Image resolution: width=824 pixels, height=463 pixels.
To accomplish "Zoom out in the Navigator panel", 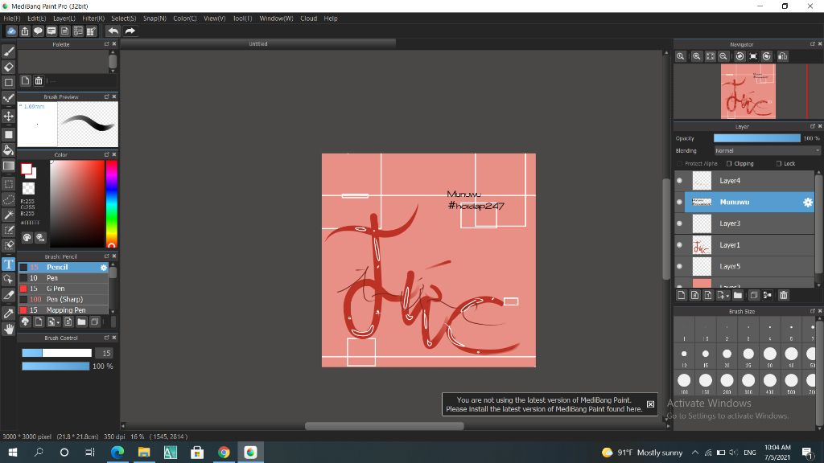I will pyautogui.click(x=723, y=56).
